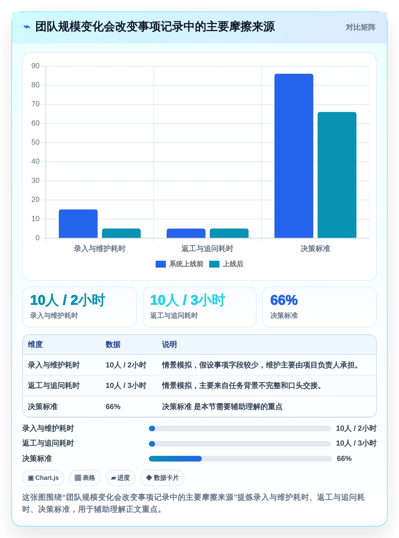The image size is (399, 538).
Task: Click the 决策标准 progress bar at 66%
Action: point(240,459)
